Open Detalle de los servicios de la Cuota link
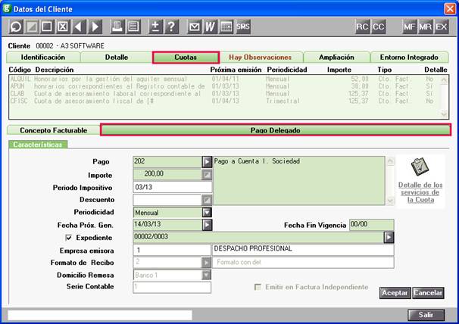 point(420,192)
